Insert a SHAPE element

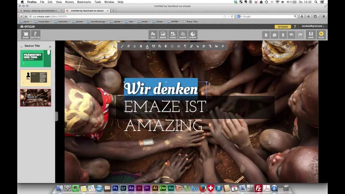click(x=183, y=34)
